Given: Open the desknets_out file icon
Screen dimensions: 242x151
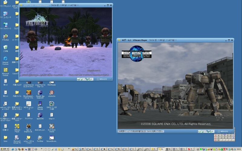Looking at the screenshot, I should 40,127.
